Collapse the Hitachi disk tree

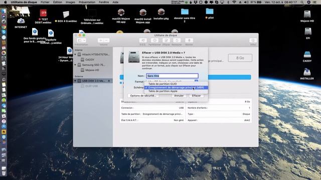[x=75, y=54]
